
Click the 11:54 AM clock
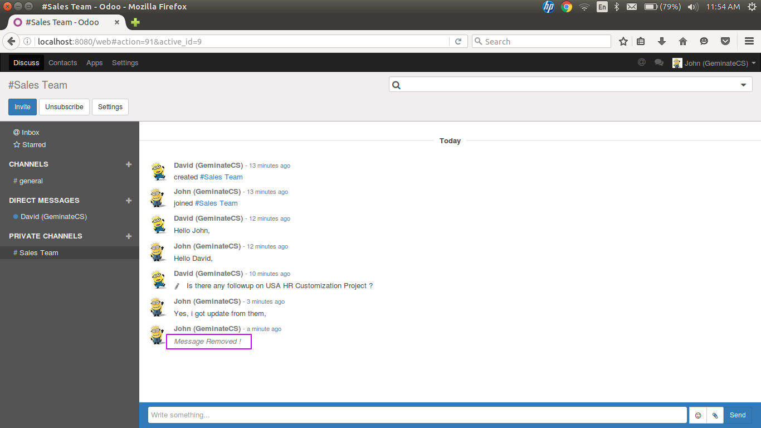[723, 7]
